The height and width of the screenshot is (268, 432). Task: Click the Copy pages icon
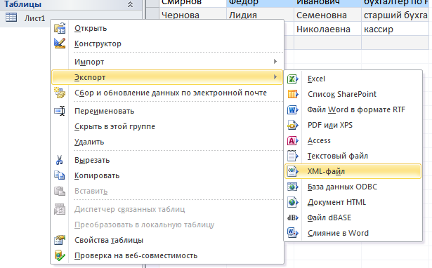(x=60, y=175)
